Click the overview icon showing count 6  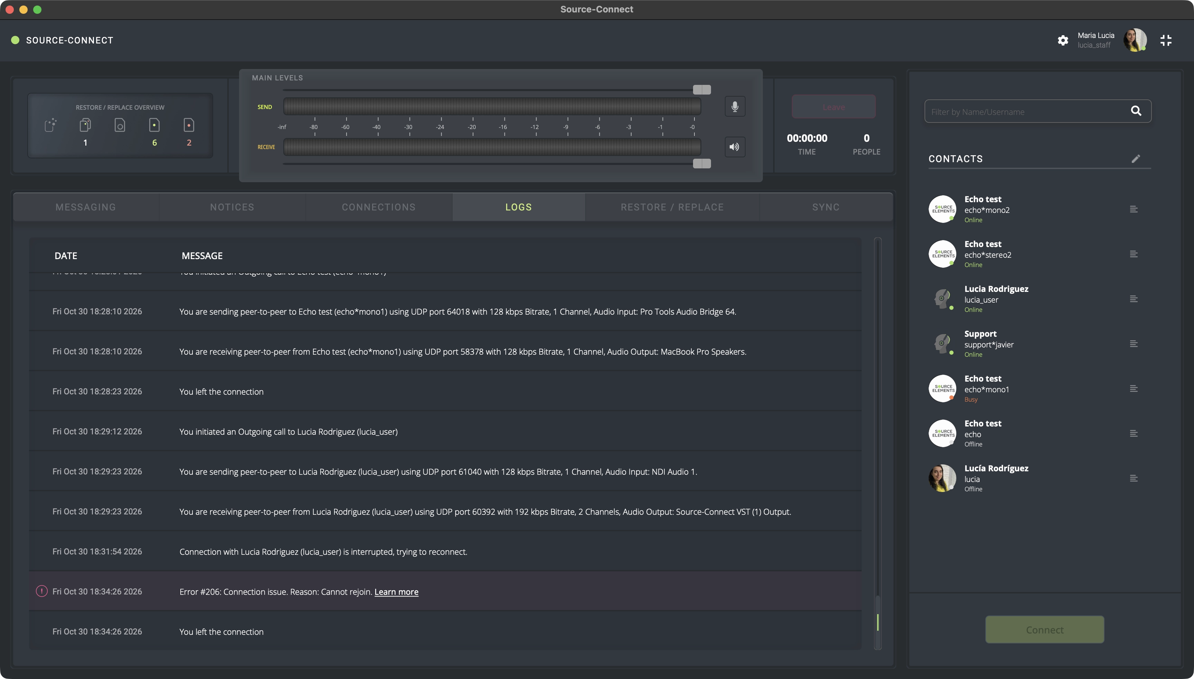(154, 125)
